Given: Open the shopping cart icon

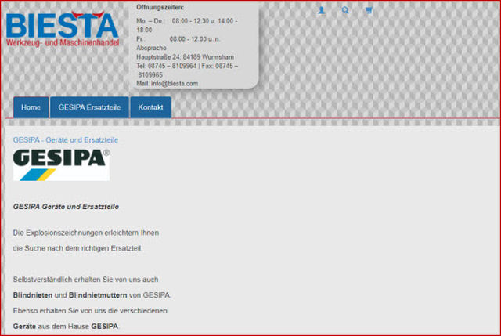Looking at the screenshot, I should point(369,10).
